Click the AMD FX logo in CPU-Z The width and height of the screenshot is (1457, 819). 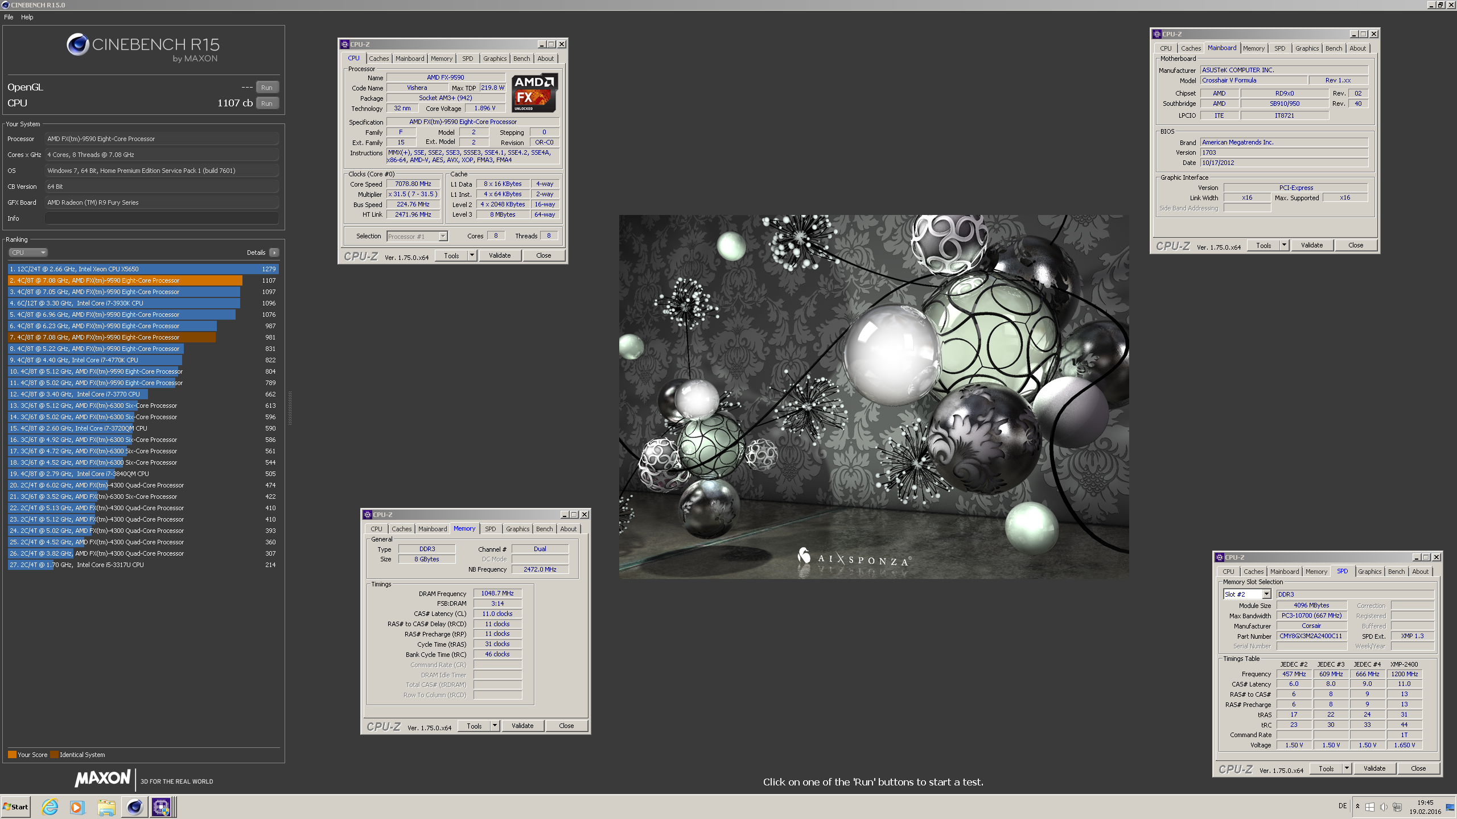534,93
